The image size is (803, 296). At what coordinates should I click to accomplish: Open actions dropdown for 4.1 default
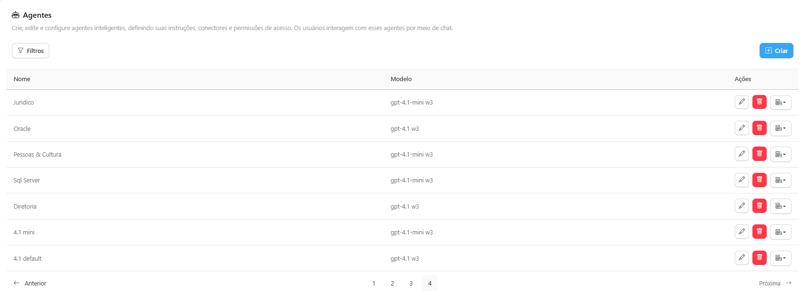(780, 258)
